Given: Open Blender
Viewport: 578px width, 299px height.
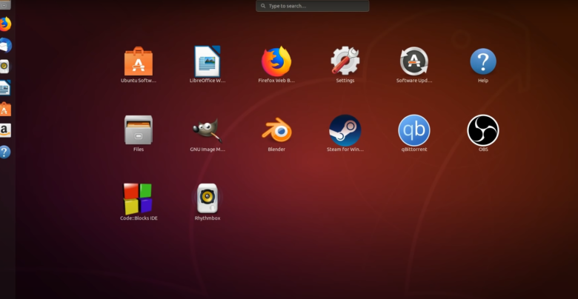Looking at the screenshot, I should (276, 130).
